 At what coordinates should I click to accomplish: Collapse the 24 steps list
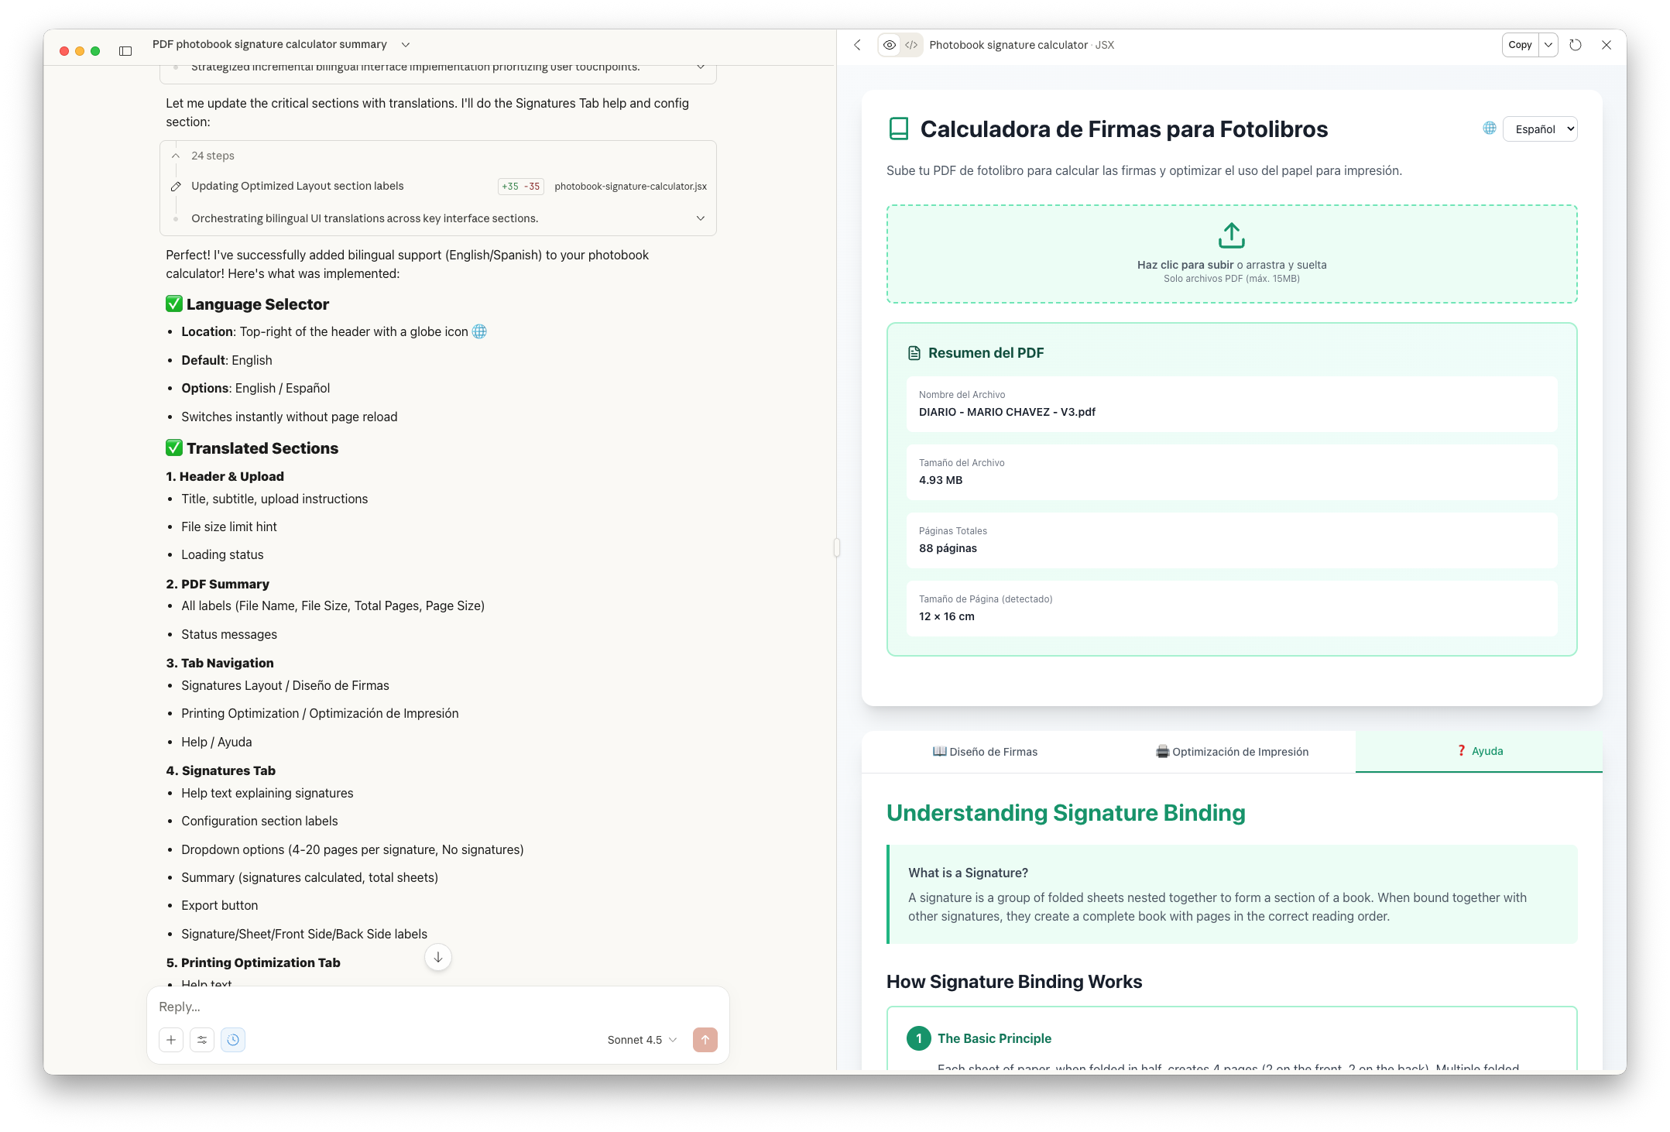[176, 156]
